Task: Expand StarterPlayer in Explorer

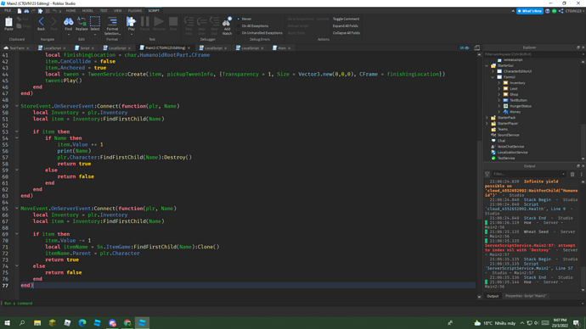Action: click(487, 124)
